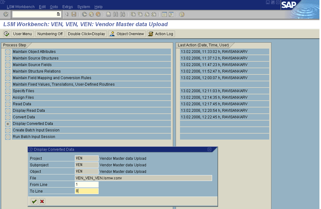
Task: Click the Execute clock icon
Action: coord(6,34)
